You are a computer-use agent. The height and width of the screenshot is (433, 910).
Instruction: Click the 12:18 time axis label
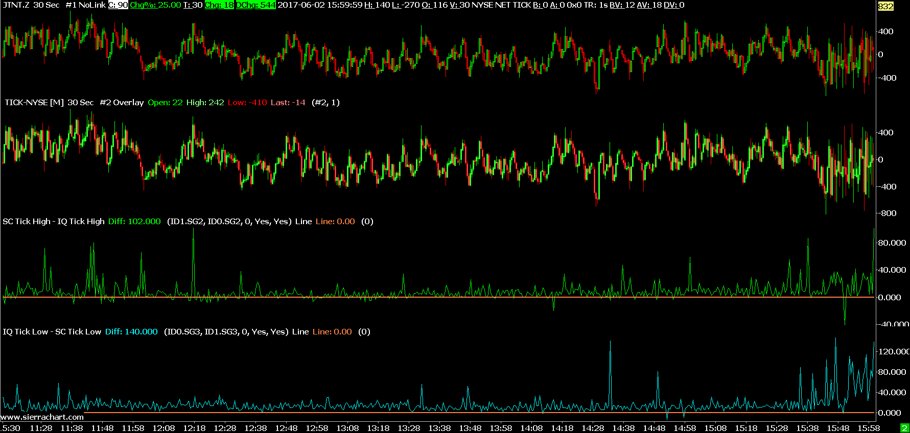[194, 428]
